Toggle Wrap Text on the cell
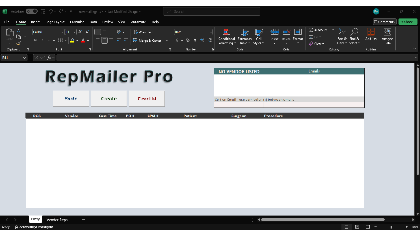 tap(143, 32)
